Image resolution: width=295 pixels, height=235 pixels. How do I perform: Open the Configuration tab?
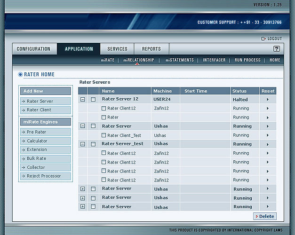click(33, 49)
